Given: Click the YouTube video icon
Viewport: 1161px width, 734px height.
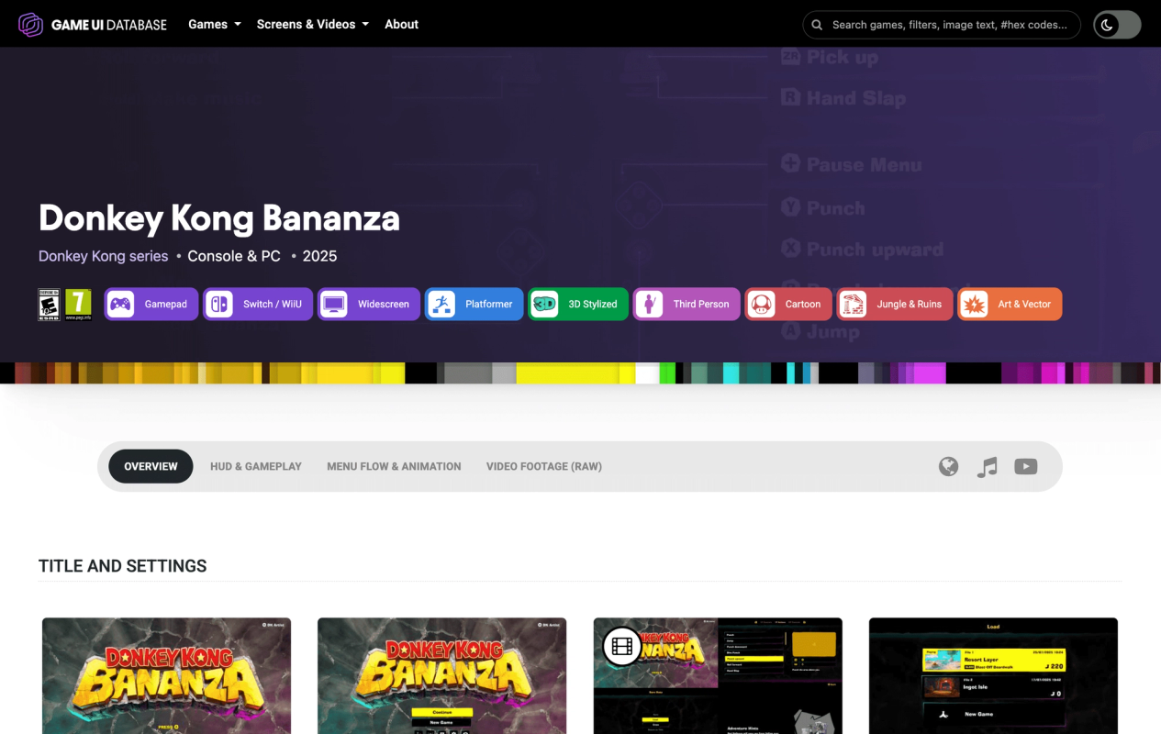Looking at the screenshot, I should (1026, 467).
